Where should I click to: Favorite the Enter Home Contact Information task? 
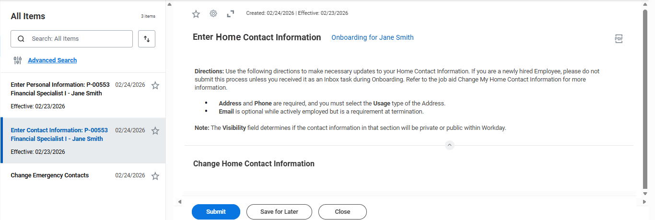196,14
